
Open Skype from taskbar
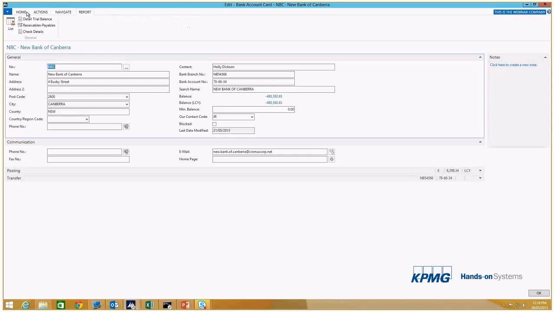click(202, 305)
